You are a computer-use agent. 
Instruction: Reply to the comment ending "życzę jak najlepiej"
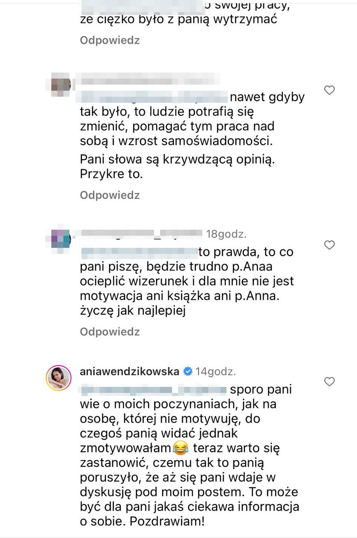point(110,331)
